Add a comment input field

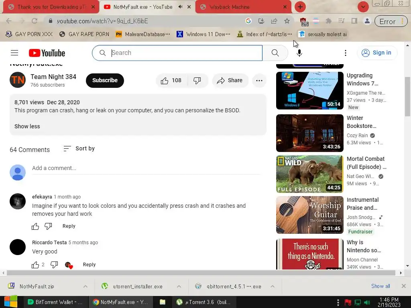pos(146,168)
